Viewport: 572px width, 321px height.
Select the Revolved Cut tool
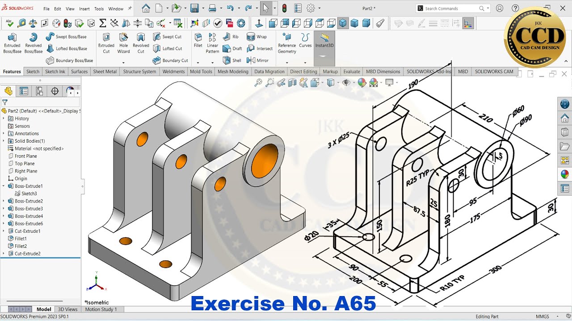click(x=141, y=43)
